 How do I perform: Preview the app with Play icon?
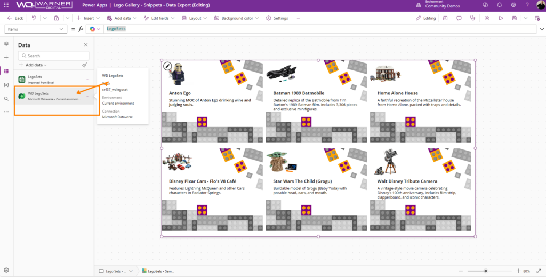tap(501, 18)
